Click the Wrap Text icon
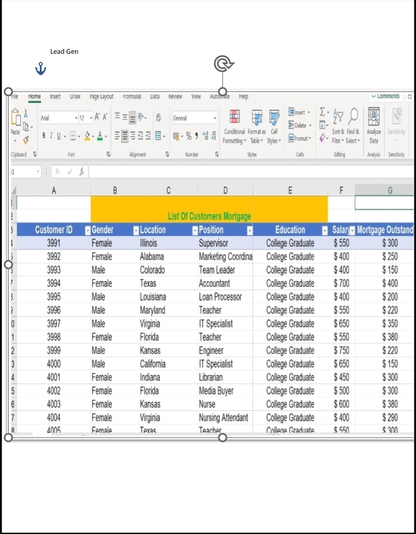Image resolution: width=416 pixels, height=534 pixels. (158, 117)
